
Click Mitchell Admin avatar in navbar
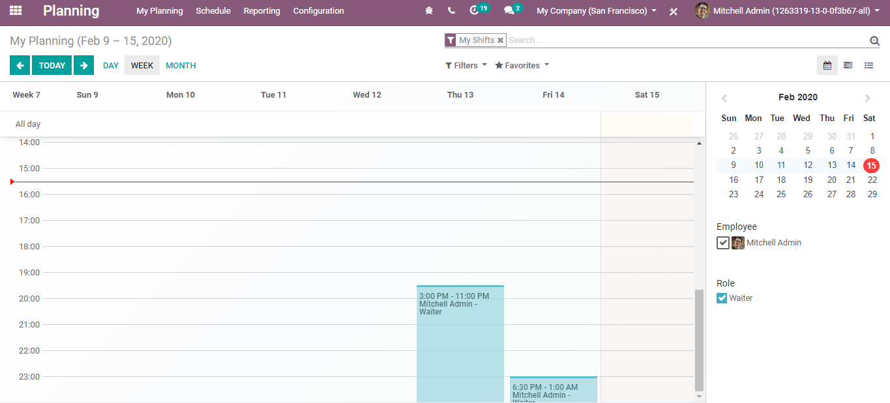click(x=702, y=10)
